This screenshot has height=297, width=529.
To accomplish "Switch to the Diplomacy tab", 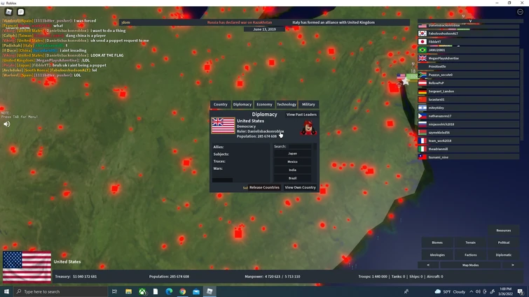I will pos(242,104).
